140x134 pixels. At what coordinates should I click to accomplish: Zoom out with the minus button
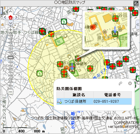11,92
